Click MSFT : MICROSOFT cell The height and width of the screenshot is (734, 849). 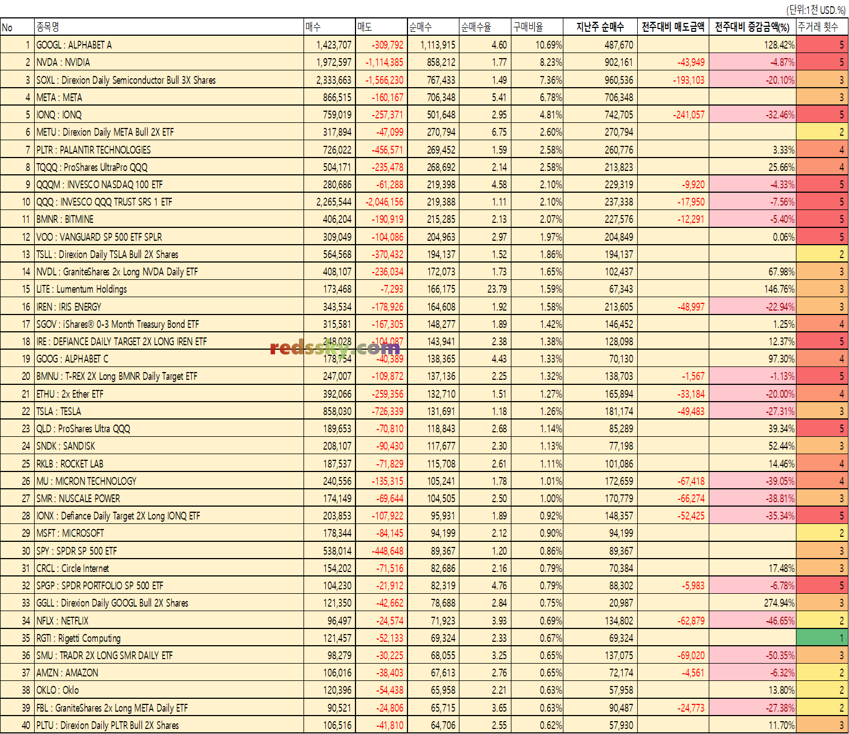coord(169,533)
